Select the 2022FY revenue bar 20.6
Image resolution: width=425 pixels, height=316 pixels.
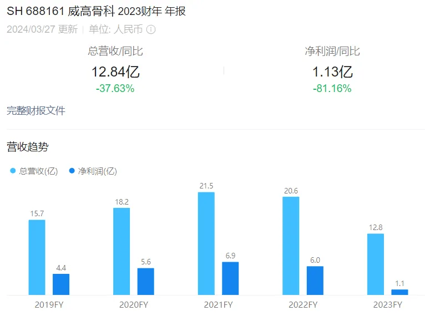291,246
